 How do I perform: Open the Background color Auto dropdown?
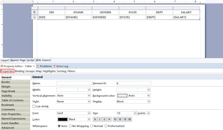click(x=139, y=95)
